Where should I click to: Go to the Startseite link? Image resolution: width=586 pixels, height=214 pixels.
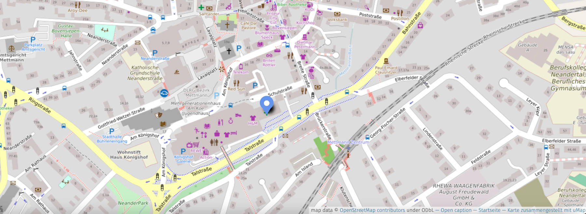[x=489, y=210]
